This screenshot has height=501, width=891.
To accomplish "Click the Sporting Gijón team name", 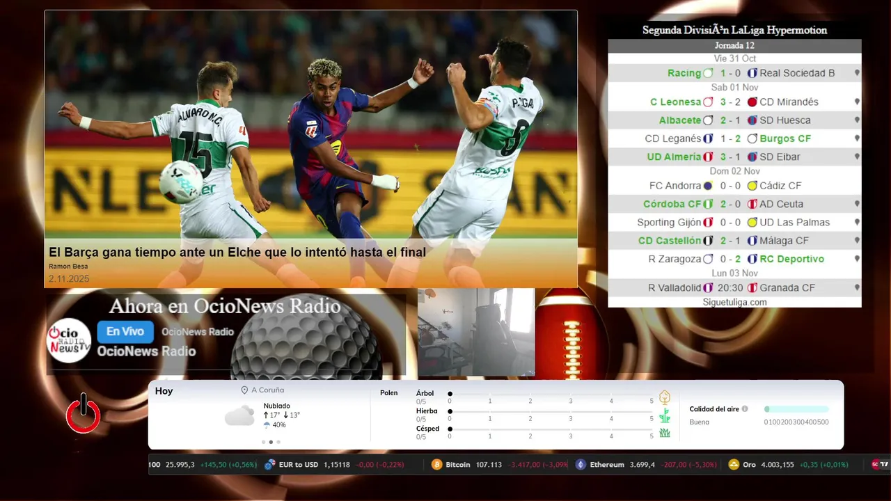I will click(669, 223).
